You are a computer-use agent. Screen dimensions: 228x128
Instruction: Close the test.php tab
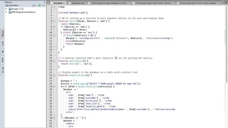64,3
